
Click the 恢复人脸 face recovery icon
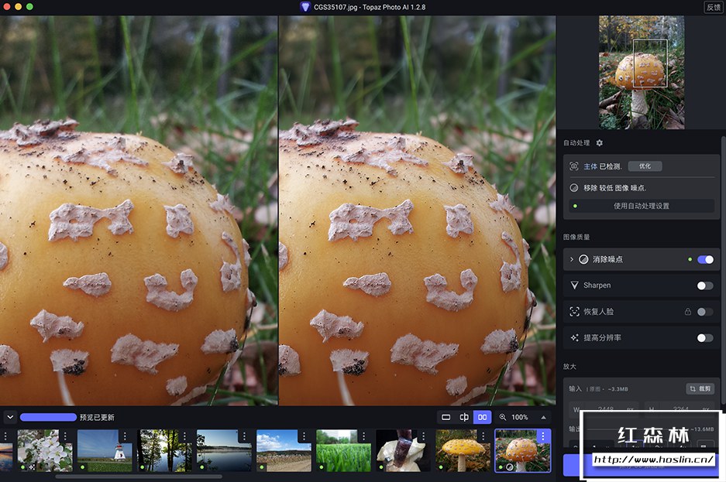point(575,312)
